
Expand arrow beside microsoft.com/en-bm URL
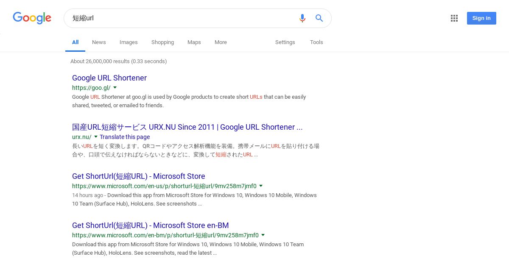263,235
